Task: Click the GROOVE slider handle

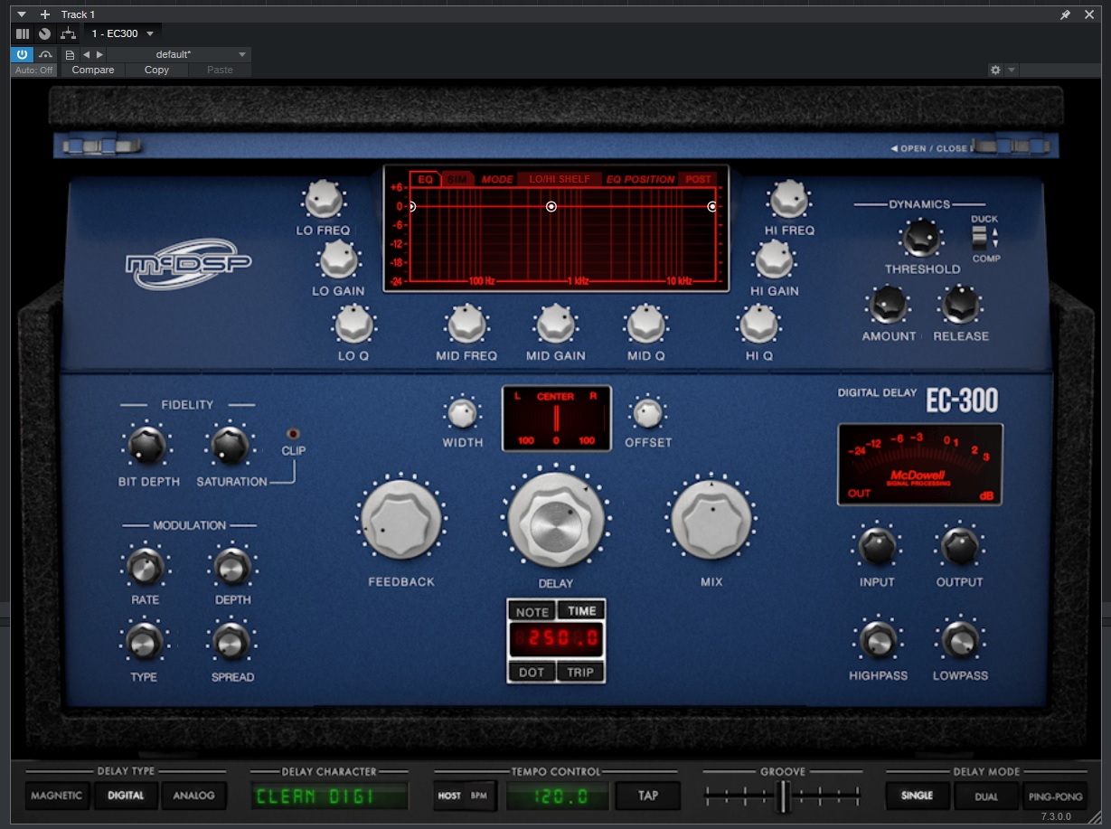Action: pos(784,796)
